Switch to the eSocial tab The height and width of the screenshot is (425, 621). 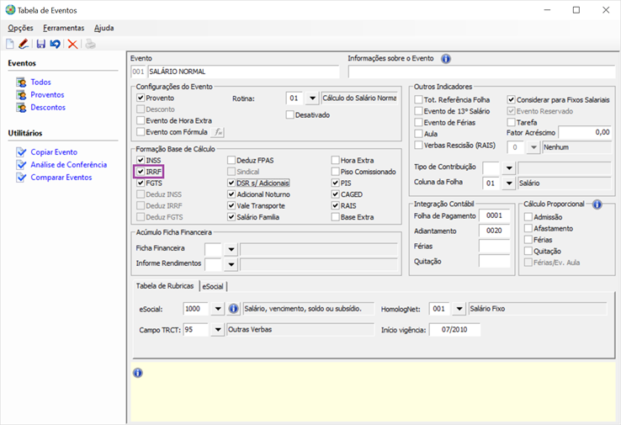[x=213, y=286]
